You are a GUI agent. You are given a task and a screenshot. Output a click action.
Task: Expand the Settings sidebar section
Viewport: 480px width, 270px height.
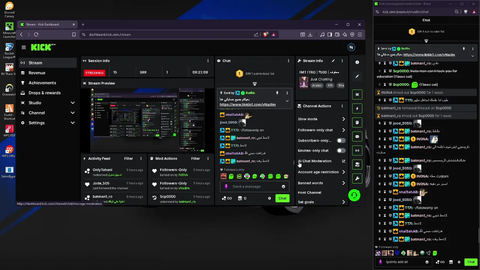point(73,123)
